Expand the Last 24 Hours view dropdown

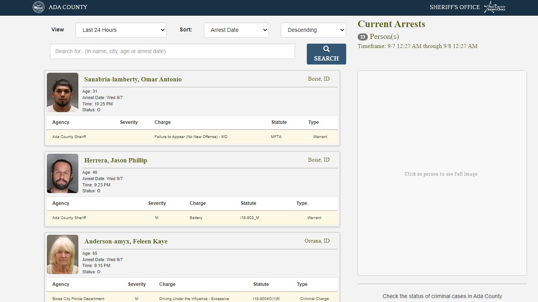click(121, 30)
